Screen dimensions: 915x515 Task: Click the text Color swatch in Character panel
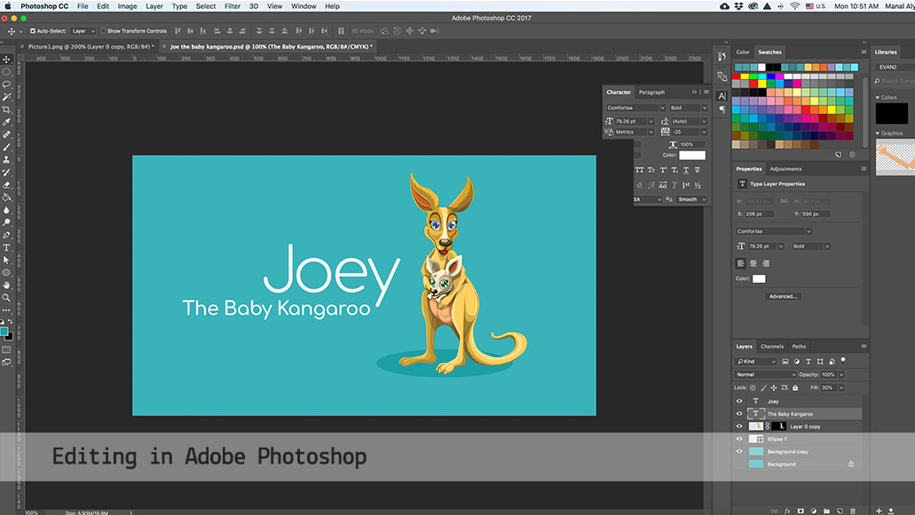[692, 155]
